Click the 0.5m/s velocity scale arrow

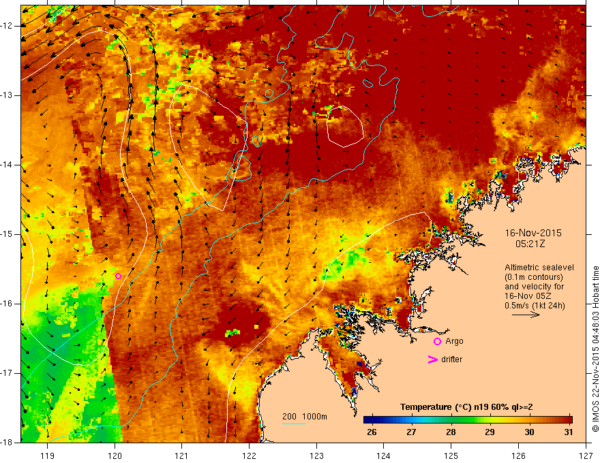[526, 315]
